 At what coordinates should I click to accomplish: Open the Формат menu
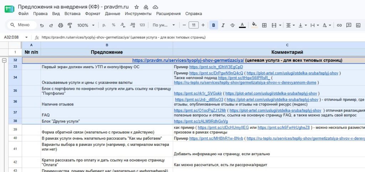pyautogui.click(x=93, y=14)
